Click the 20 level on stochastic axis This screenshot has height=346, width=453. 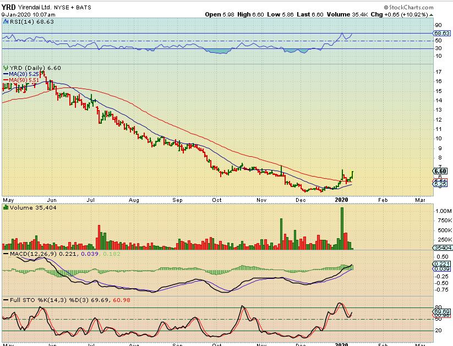click(439, 330)
